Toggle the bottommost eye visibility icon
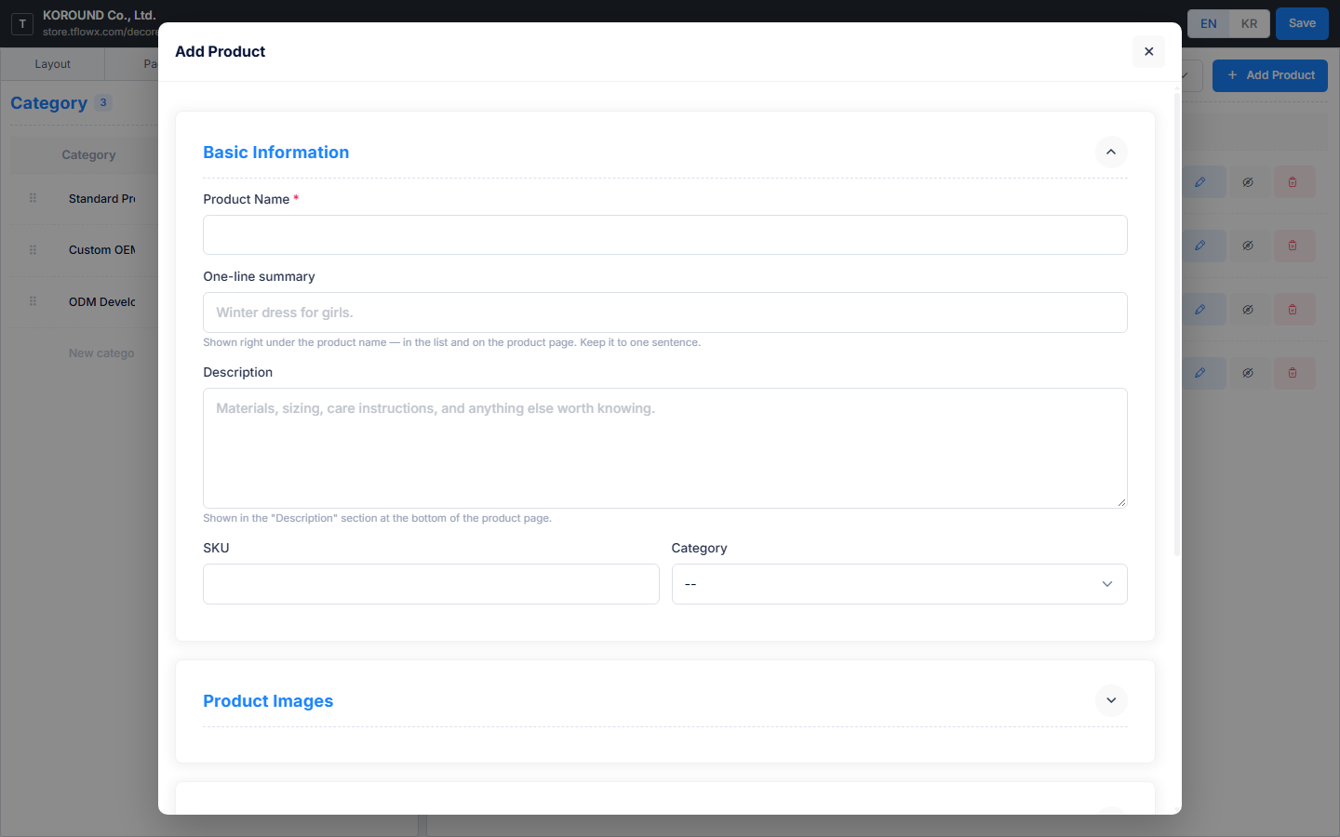The image size is (1340, 837). coord(1248,373)
